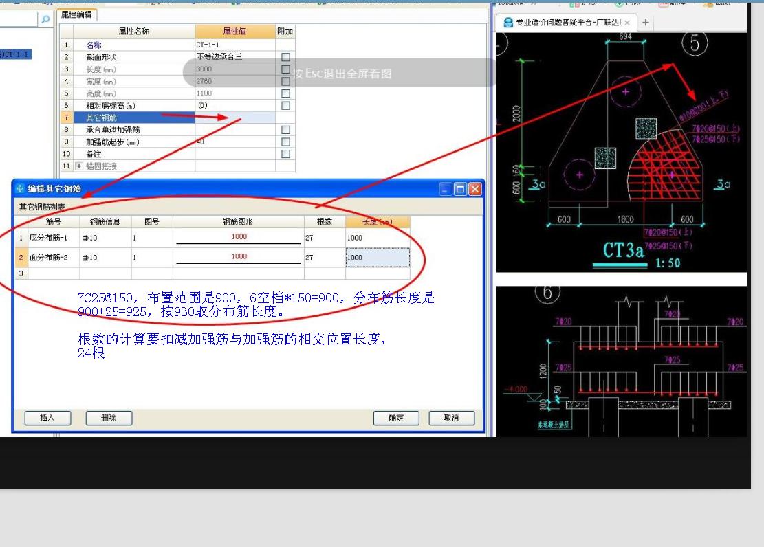Click the search input box at top left
Image resolution: width=764 pixels, height=547 pixels.
19,19
